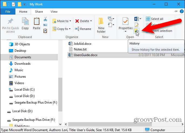This screenshot has height=133, width=185.
Task: Click the New folder icon in title bar
Action: (x=19, y=4)
